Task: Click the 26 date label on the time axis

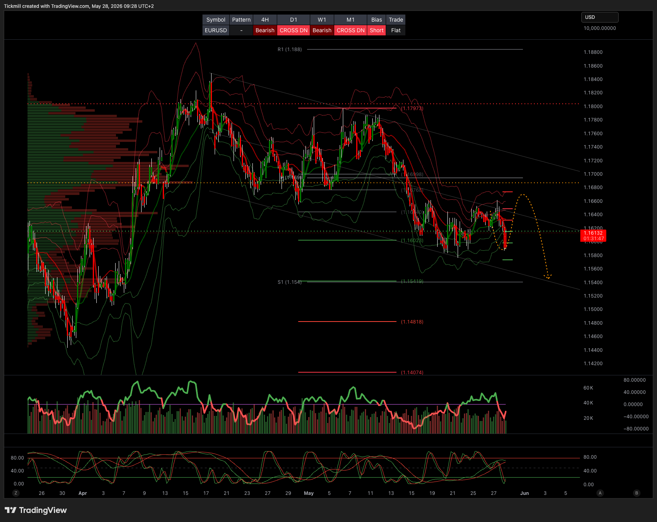Action: [42, 493]
